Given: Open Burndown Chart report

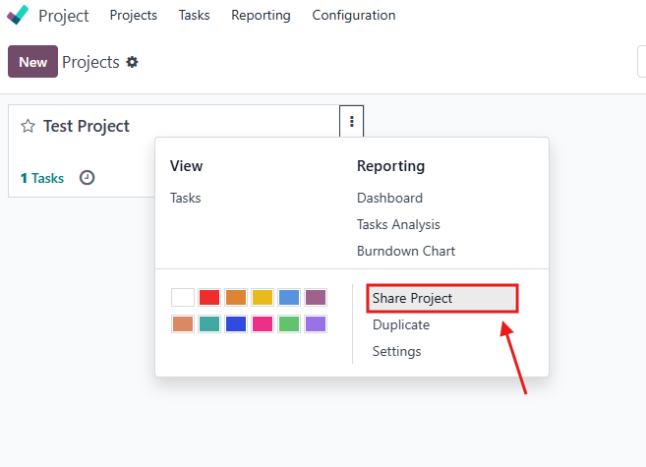Looking at the screenshot, I should point(406,251).
